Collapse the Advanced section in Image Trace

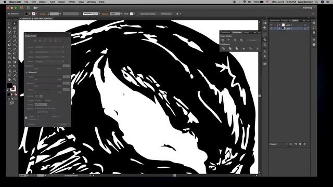(27, 72)
